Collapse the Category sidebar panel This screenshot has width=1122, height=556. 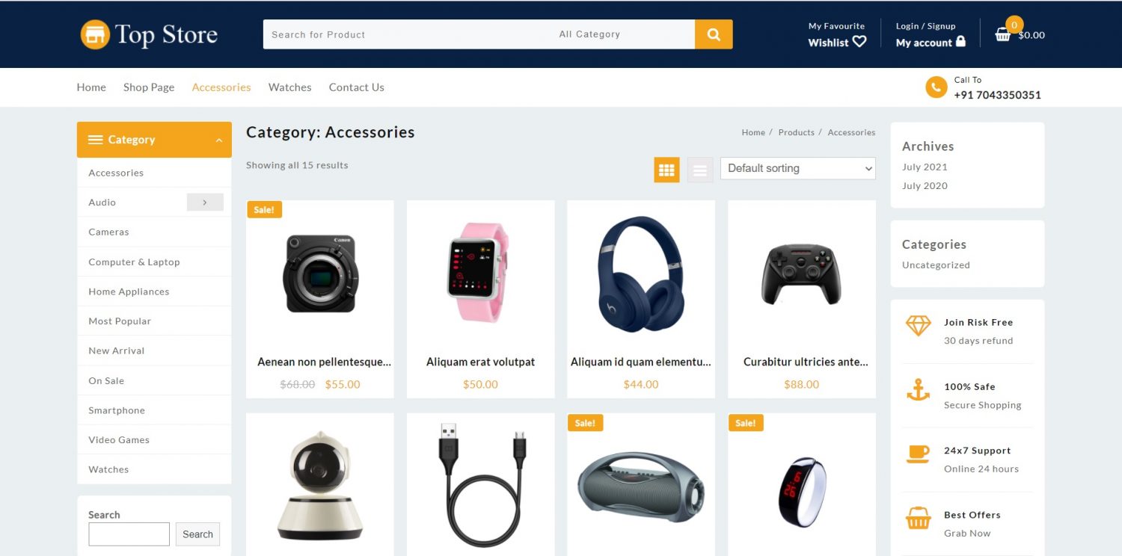click(x=218, y=140)
